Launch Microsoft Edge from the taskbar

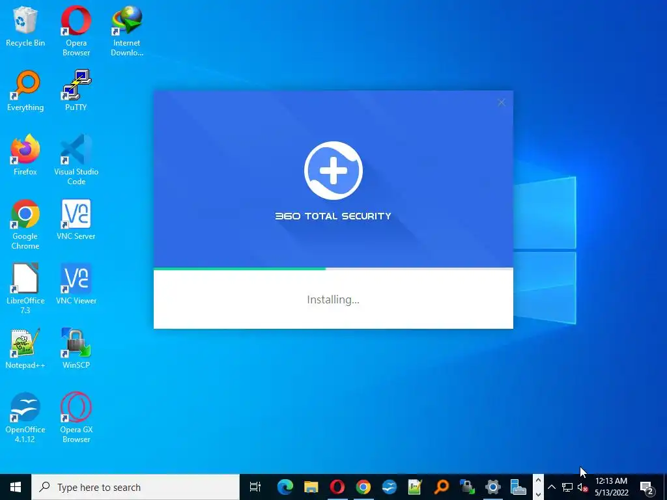click(285, 487)
